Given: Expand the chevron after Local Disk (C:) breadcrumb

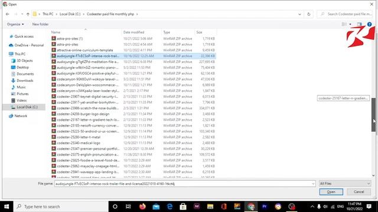Looking at the screenshot, I should (84, 14).
